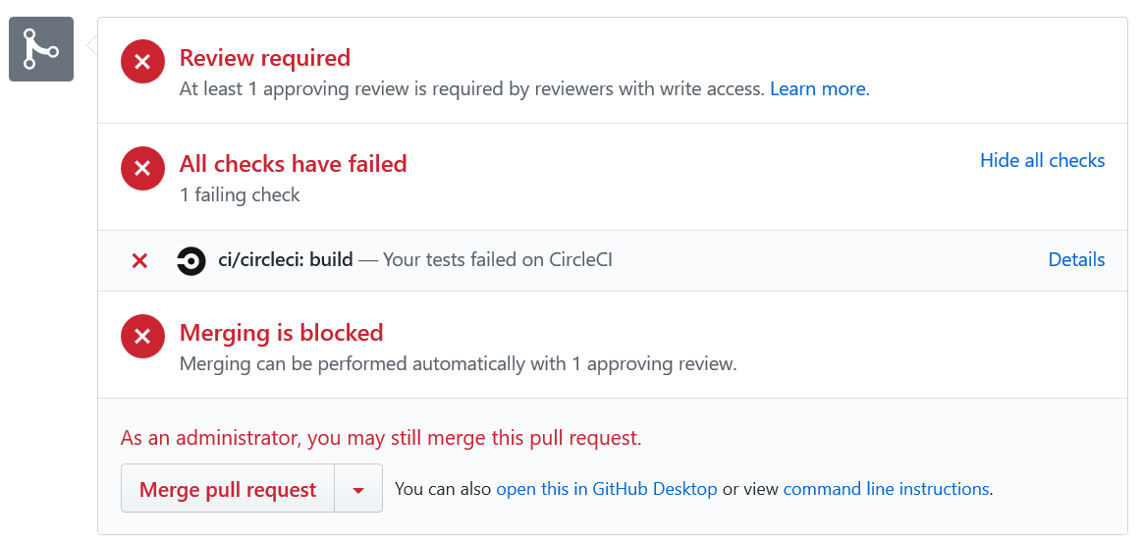Click the 1 failing check text

240,194
